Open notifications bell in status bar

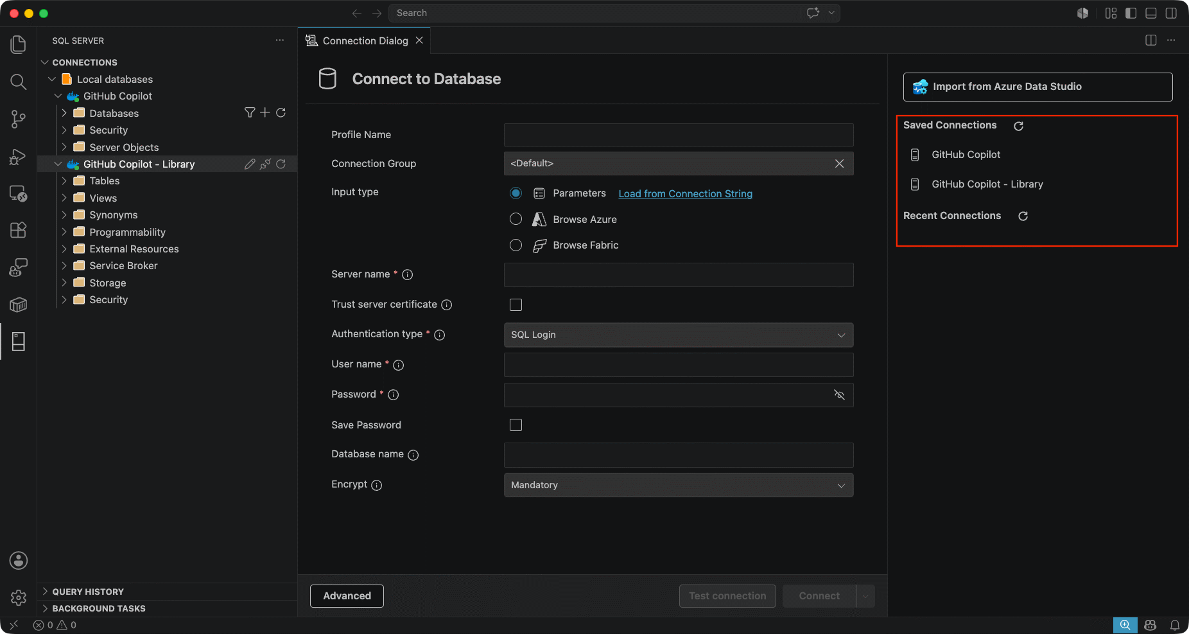click(x=1174, y=625)
